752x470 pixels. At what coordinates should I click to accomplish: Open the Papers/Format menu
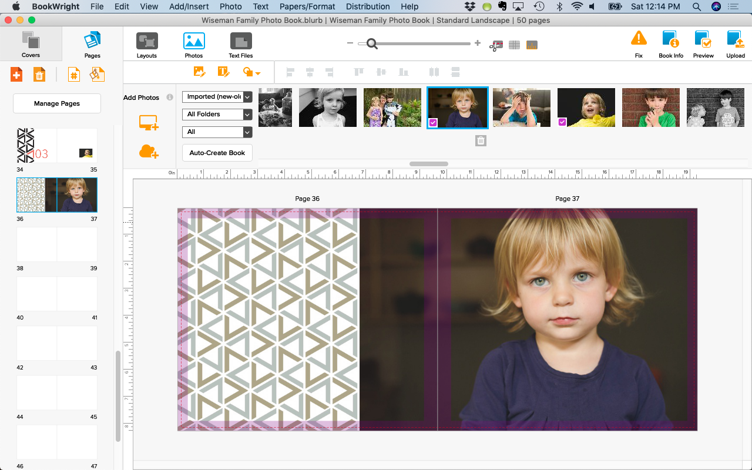tap(307, 6)
